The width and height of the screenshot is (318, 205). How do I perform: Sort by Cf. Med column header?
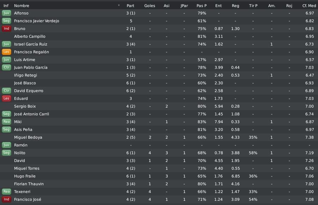(x=309, y=6)
